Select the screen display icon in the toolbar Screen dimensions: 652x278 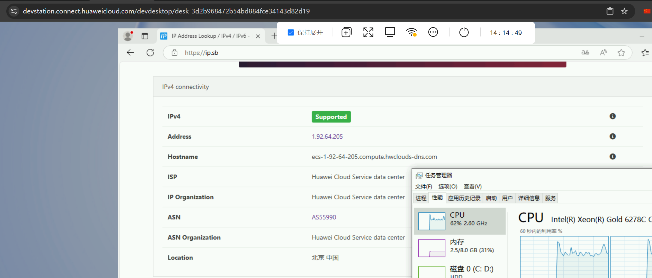point(390,32)
